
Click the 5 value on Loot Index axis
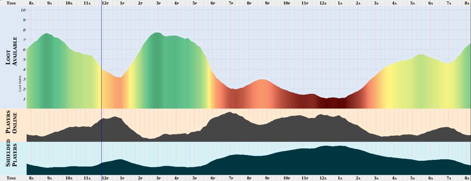point(24,59)
